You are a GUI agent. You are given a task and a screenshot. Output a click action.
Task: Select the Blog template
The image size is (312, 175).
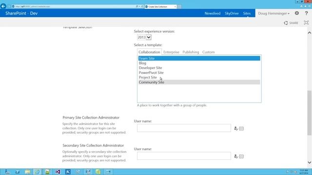(x=199, y=63)
